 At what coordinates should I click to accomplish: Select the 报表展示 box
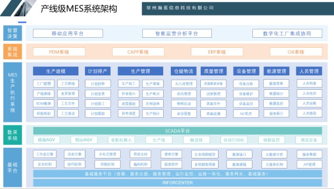tap(276, 114)
